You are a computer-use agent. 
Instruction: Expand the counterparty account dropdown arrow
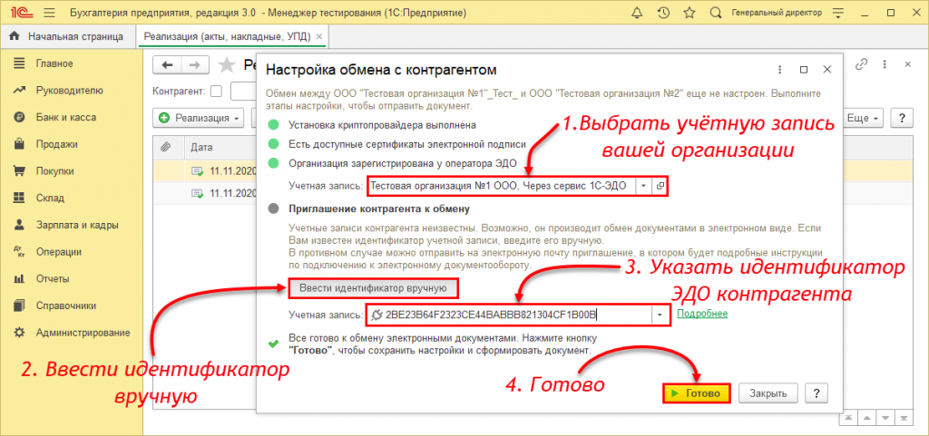660,315
